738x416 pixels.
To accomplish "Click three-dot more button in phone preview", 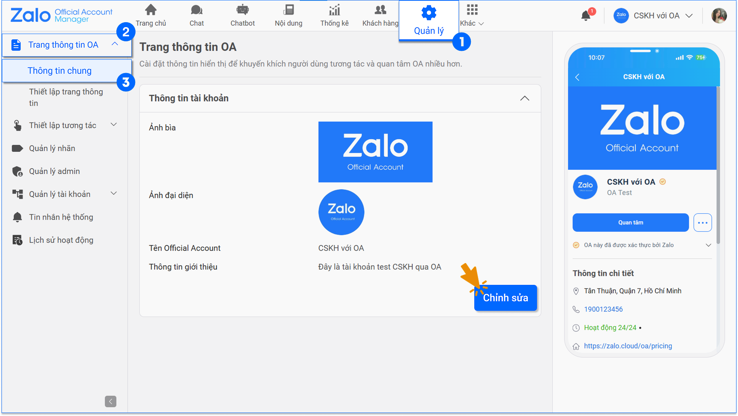I will [702, 223].
